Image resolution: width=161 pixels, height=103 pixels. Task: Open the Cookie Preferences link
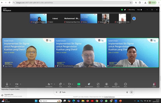click(109, 97)
